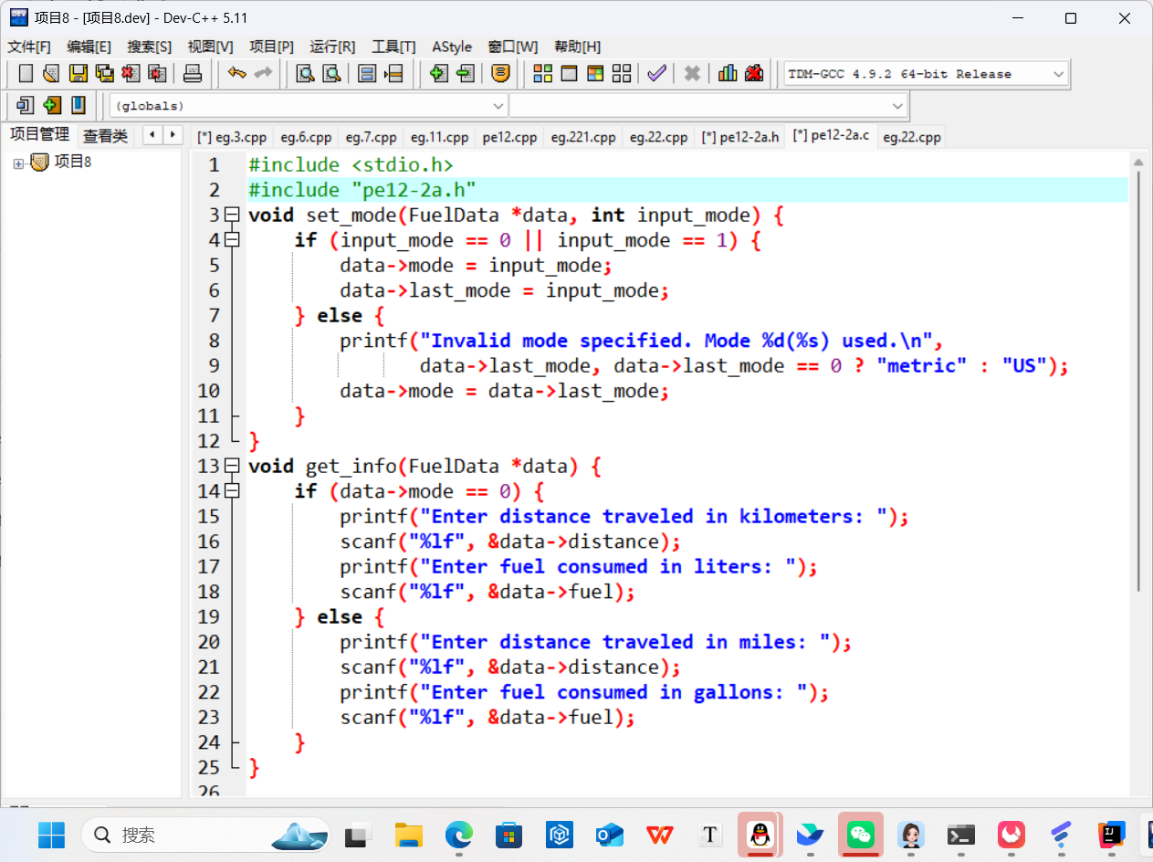The image size is (1153, 862).
Task: Select the 项目8 item in project tree
Action: click(x=73, y=163)
